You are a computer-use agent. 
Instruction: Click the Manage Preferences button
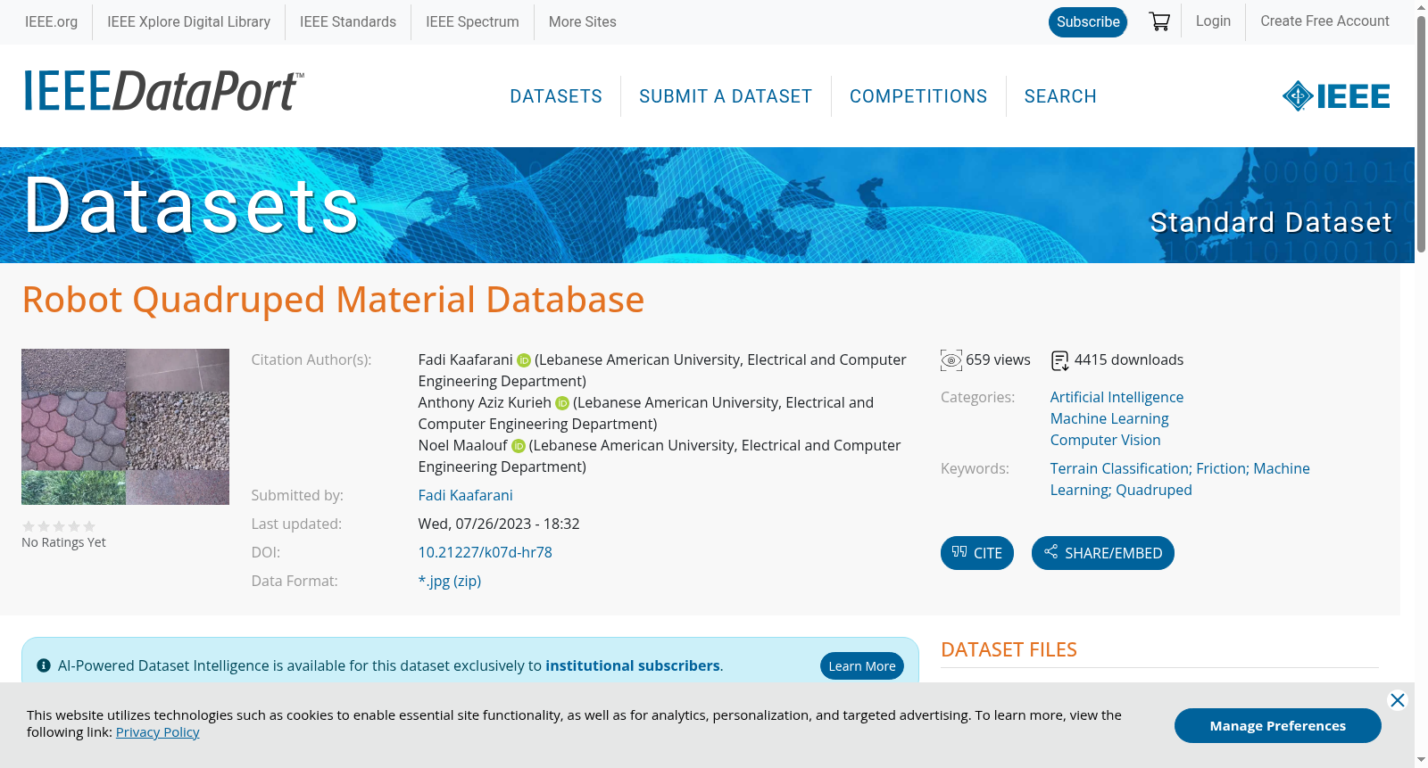(1278, 725)
